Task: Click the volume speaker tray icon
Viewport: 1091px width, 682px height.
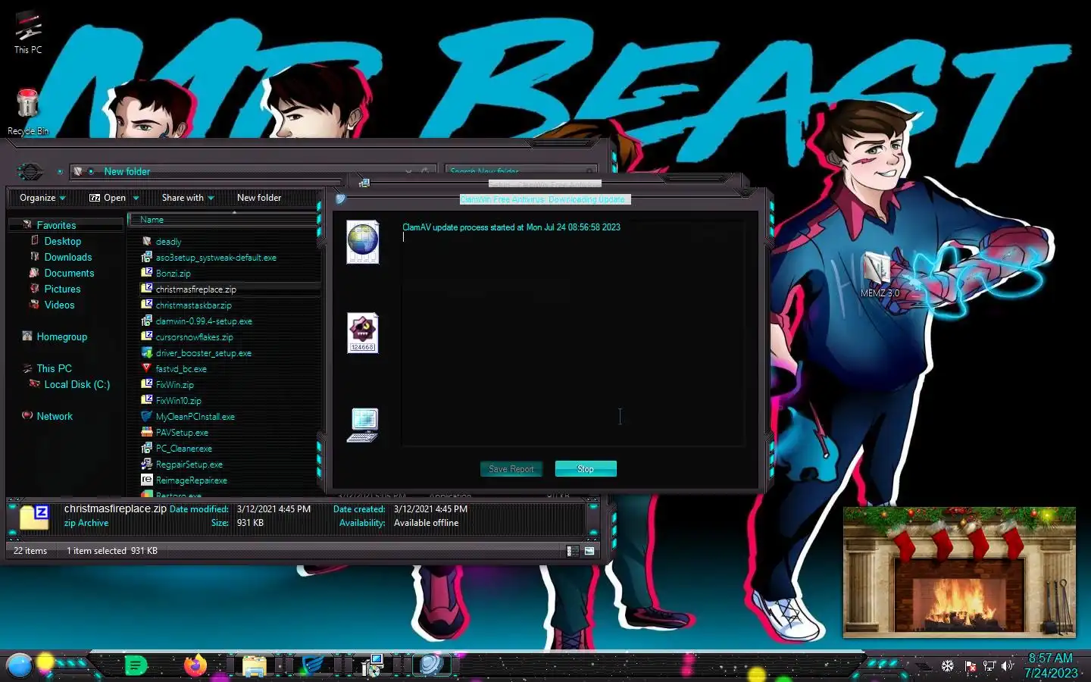Action: 1007,666
